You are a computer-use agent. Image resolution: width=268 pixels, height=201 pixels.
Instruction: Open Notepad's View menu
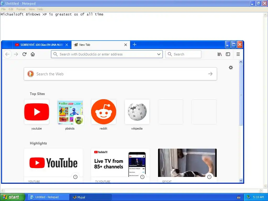31,9
